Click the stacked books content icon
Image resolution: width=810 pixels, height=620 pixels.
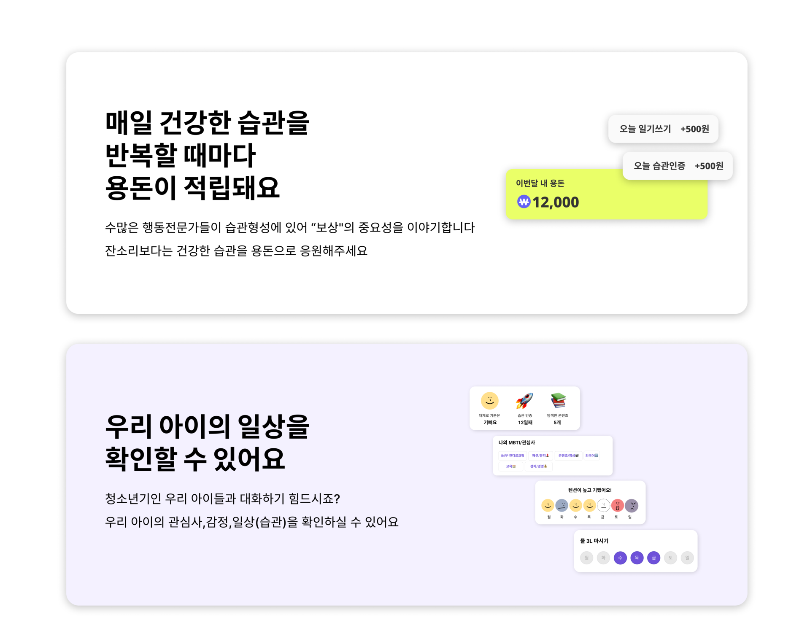pos(558,401)
